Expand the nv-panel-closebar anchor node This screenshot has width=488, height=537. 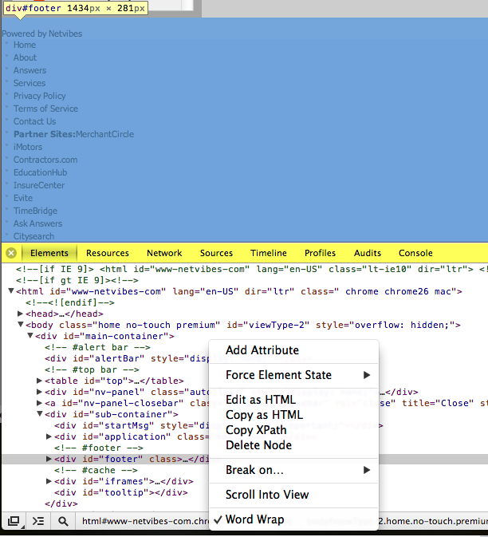tap(39, 403)
